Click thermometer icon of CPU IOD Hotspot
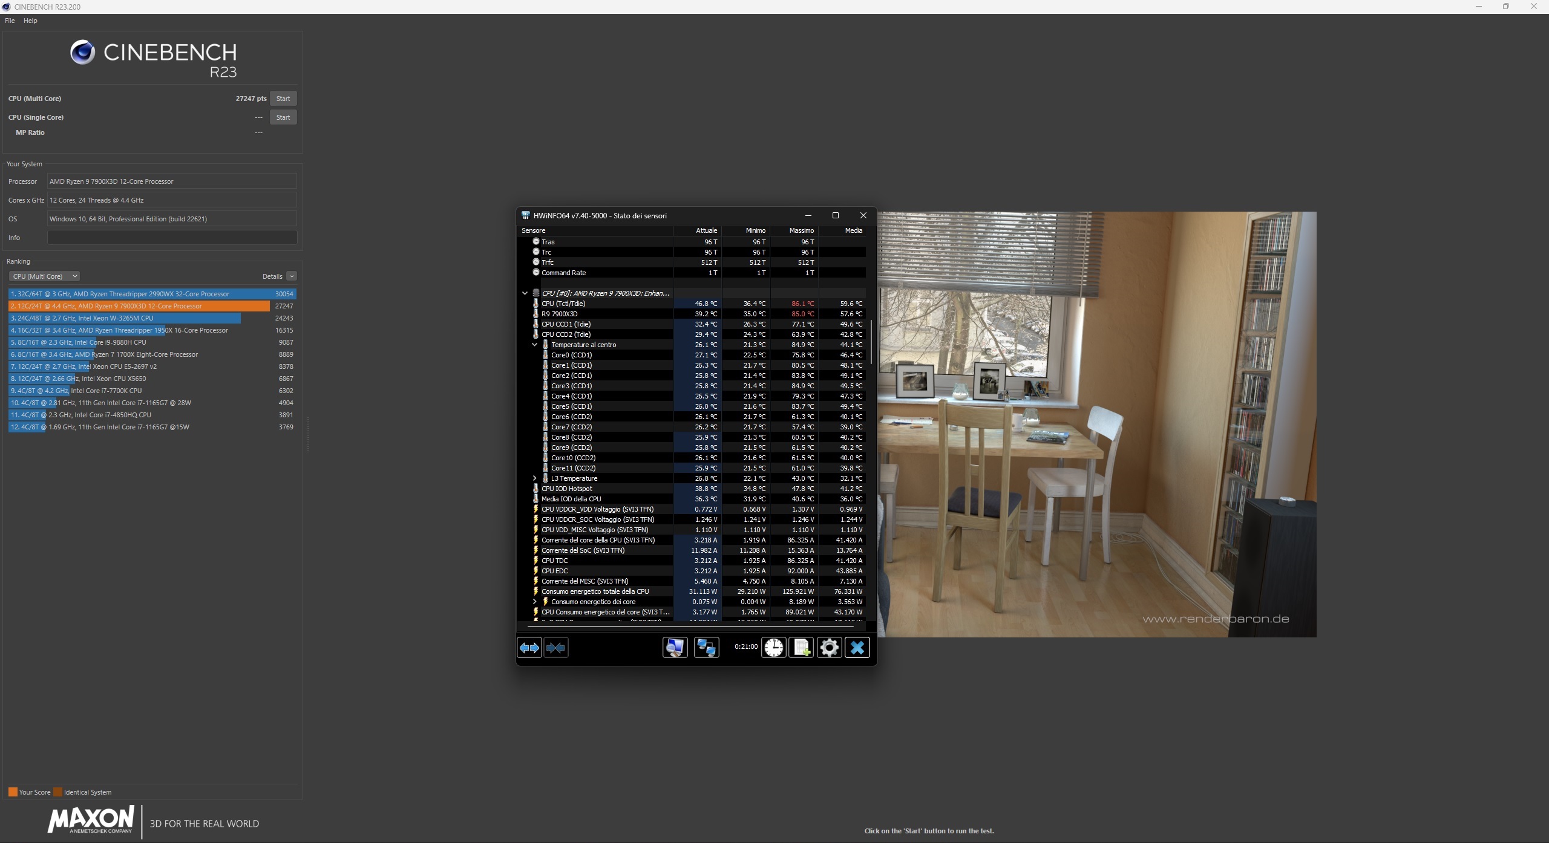 535,489
